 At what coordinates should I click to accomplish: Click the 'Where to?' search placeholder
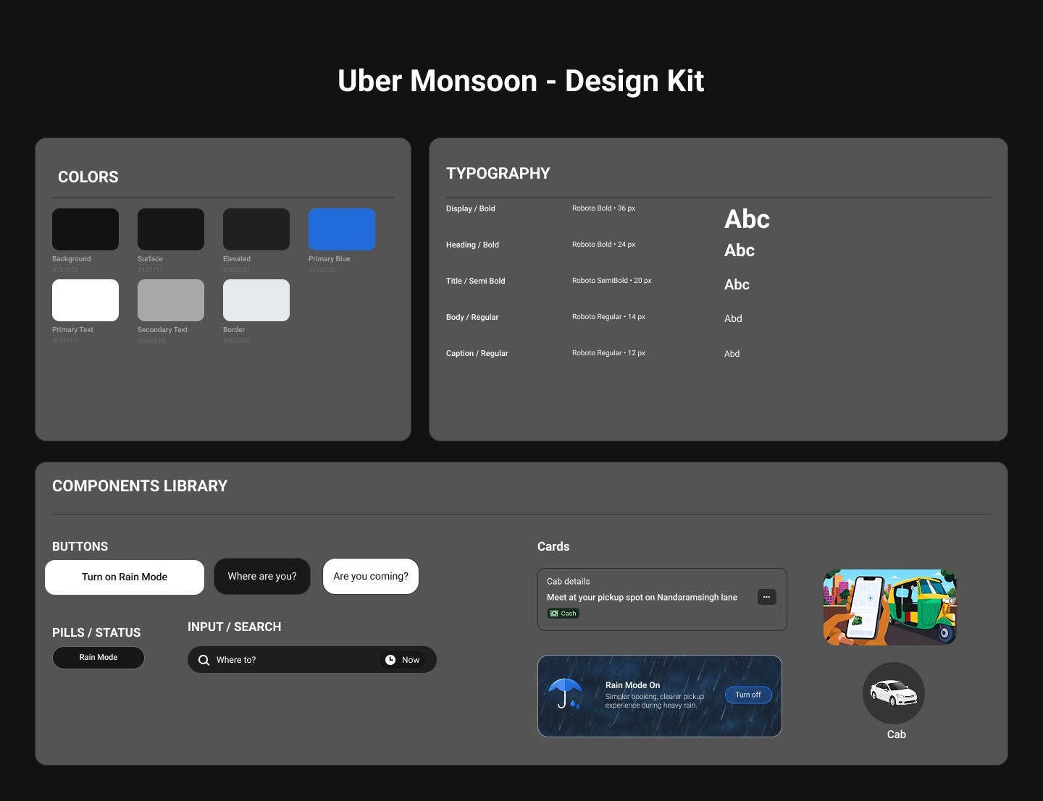click(x=236, y=660)
